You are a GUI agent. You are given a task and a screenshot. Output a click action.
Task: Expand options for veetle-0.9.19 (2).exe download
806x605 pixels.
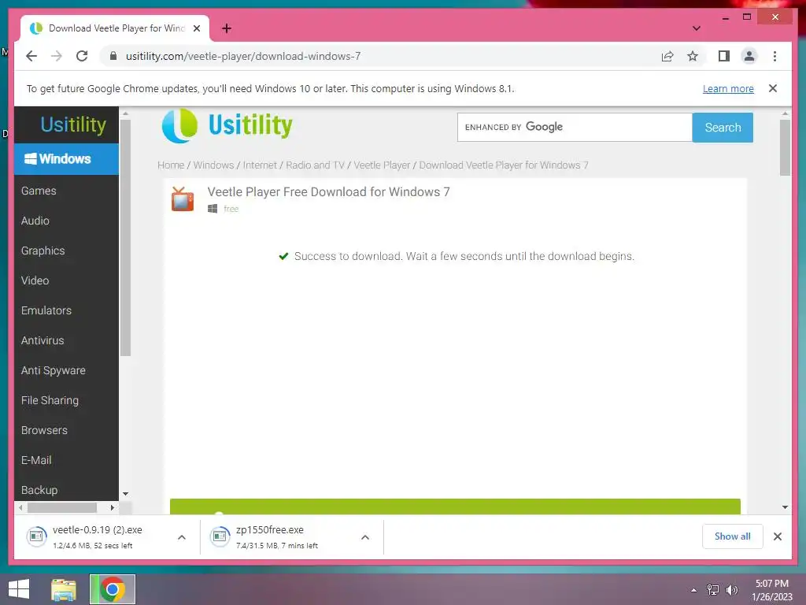click(182, 537)
